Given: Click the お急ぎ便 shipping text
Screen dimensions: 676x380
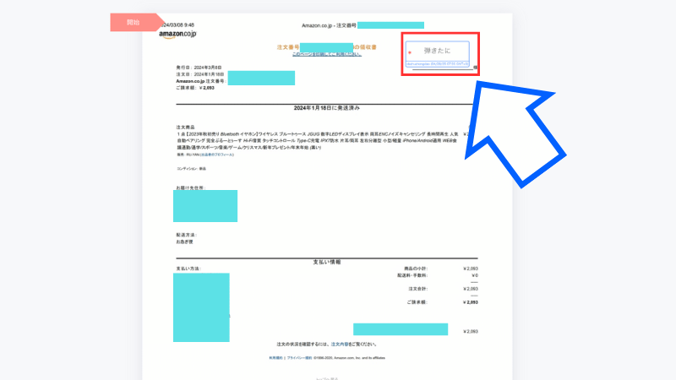Looking at the screenshot, I should tap(184, 242).
